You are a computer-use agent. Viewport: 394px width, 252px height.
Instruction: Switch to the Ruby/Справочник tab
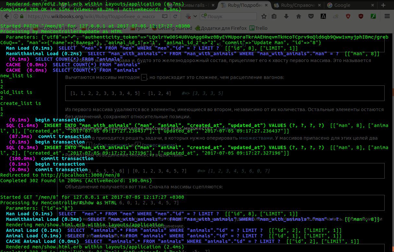(x=294, y=5)
